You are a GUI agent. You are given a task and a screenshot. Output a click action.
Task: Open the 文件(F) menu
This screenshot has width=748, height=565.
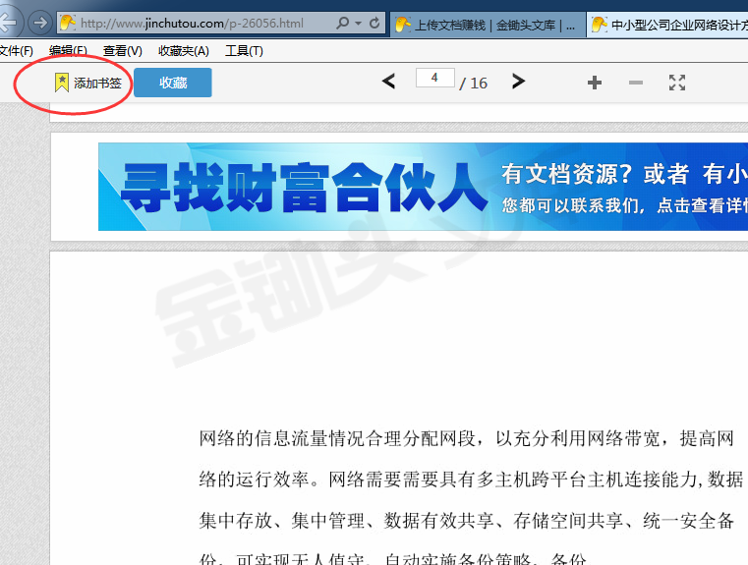16,51
